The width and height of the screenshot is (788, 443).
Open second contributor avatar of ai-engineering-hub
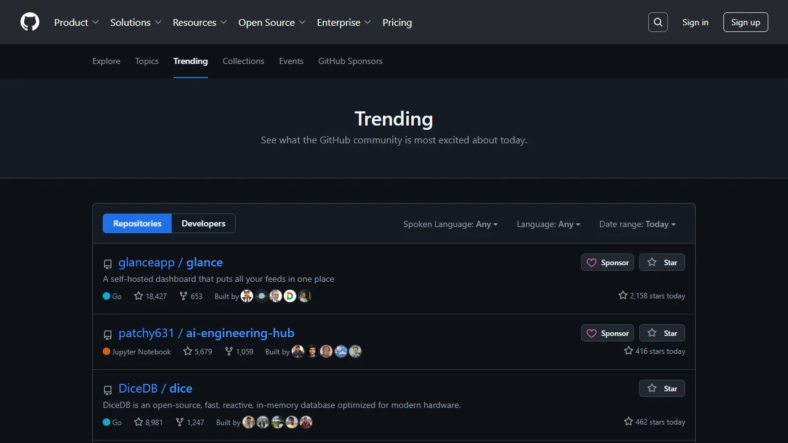pyautogui.click(x=312, y=351)
